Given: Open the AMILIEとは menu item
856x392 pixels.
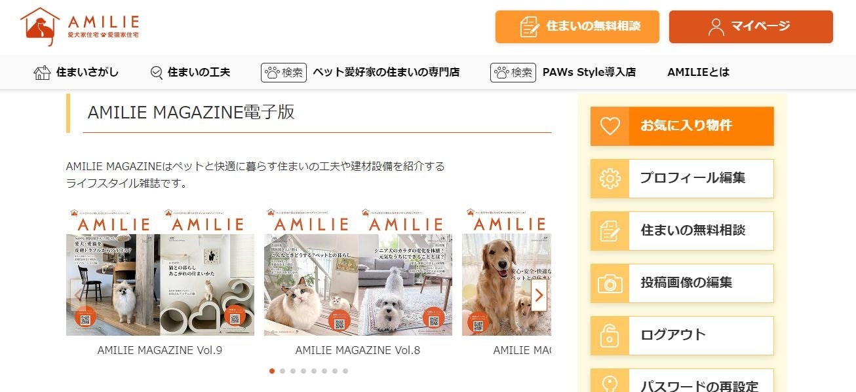Looking at the screenshot, I should pyautogui.click(x=698, y=72).
